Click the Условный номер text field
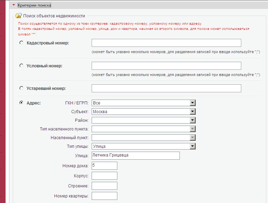This screenshot has height=203, width=268. point(166,66)
